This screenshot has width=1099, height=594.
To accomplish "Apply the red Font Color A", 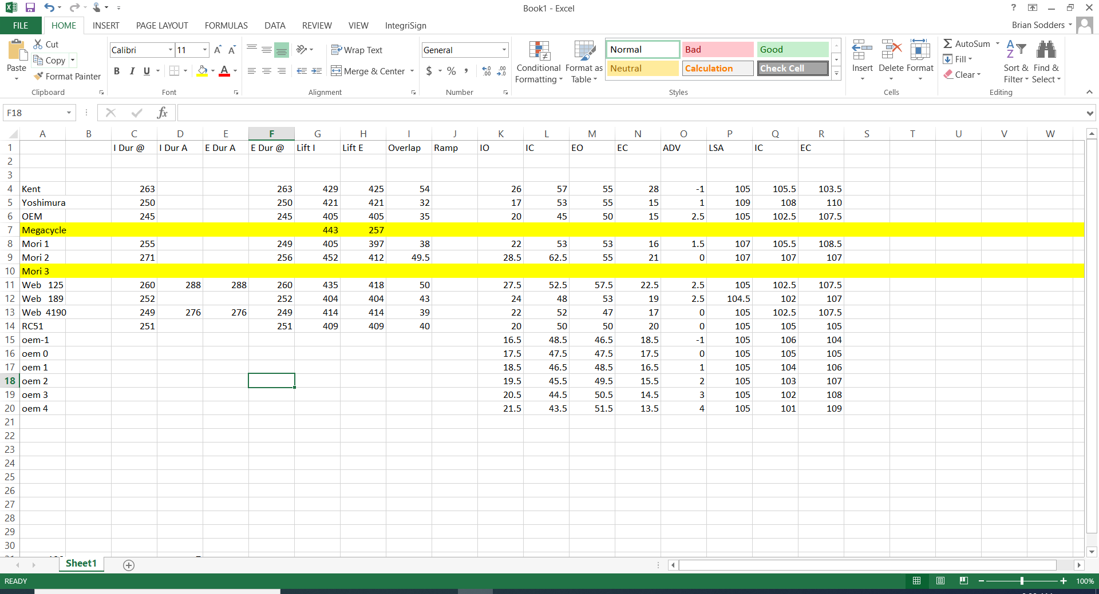I will click(224, 71).
